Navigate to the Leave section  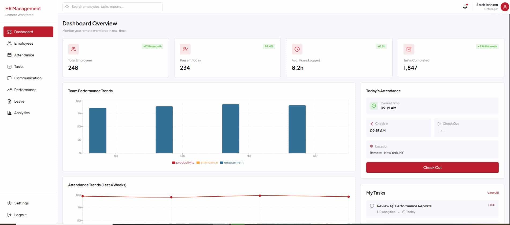click(19, 101)
